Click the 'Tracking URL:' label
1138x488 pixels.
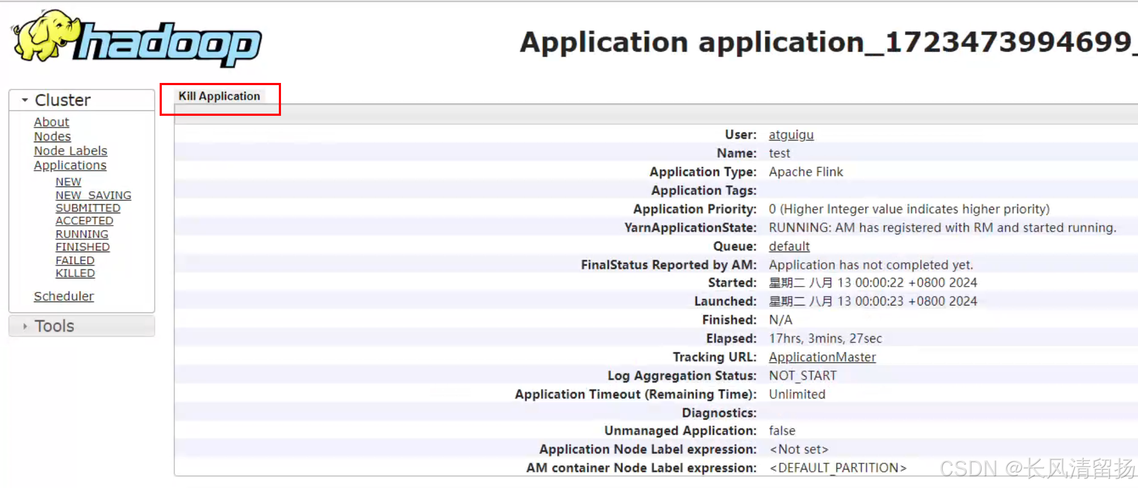pyautogui.click(x=715, y=358)
